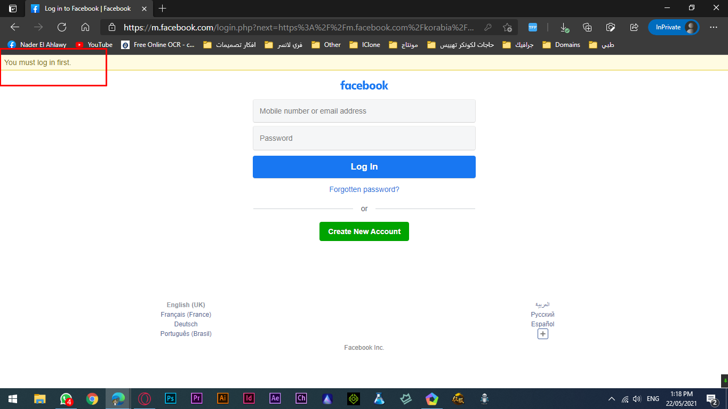
Task: Open the IClone bookmarks folder
Action: tap(365, 45)
